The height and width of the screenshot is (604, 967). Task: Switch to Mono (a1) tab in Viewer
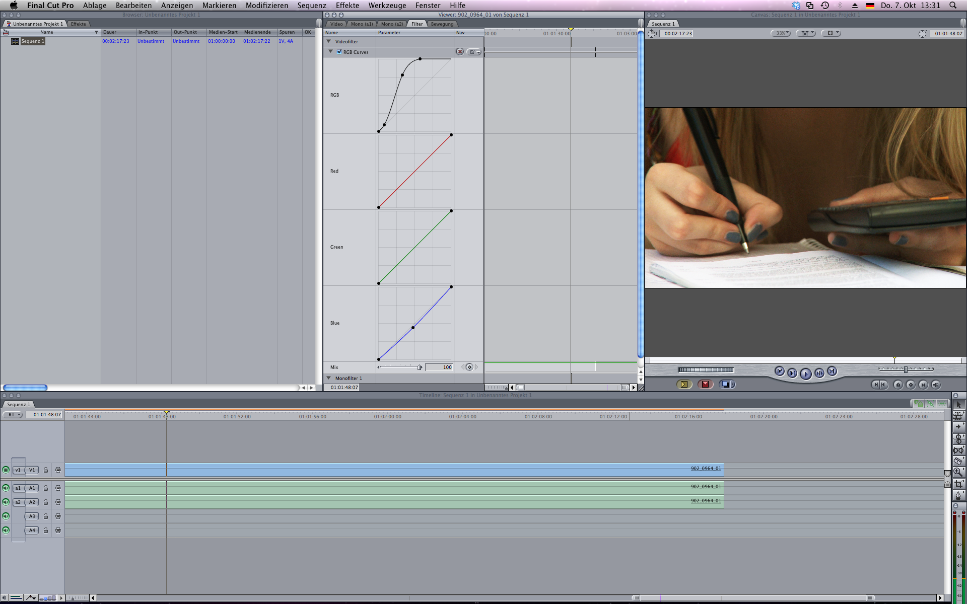362,24
